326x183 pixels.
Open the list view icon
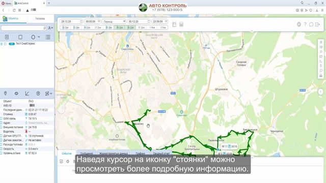pos(48,37)
